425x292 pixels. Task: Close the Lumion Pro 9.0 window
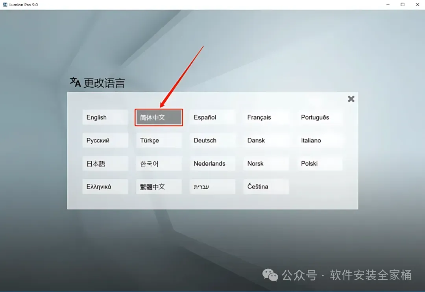pyautogui.click(x=418, y=5)
